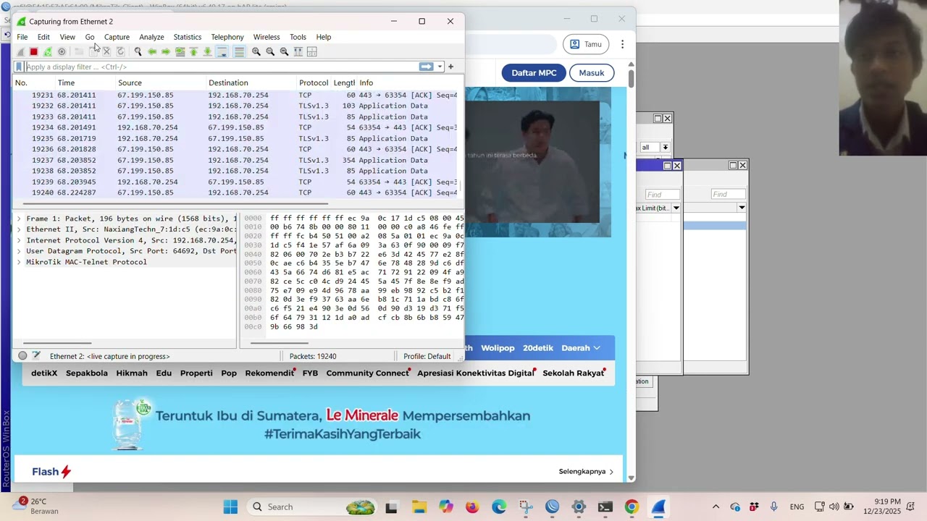Expand User Datagram Protocol row
927x521 pixels.
click(x=20, y=251)
